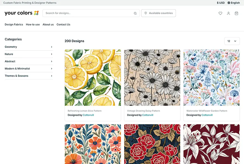Open the Vintage Drawing Daisy Pattern thumbnail

152,78
